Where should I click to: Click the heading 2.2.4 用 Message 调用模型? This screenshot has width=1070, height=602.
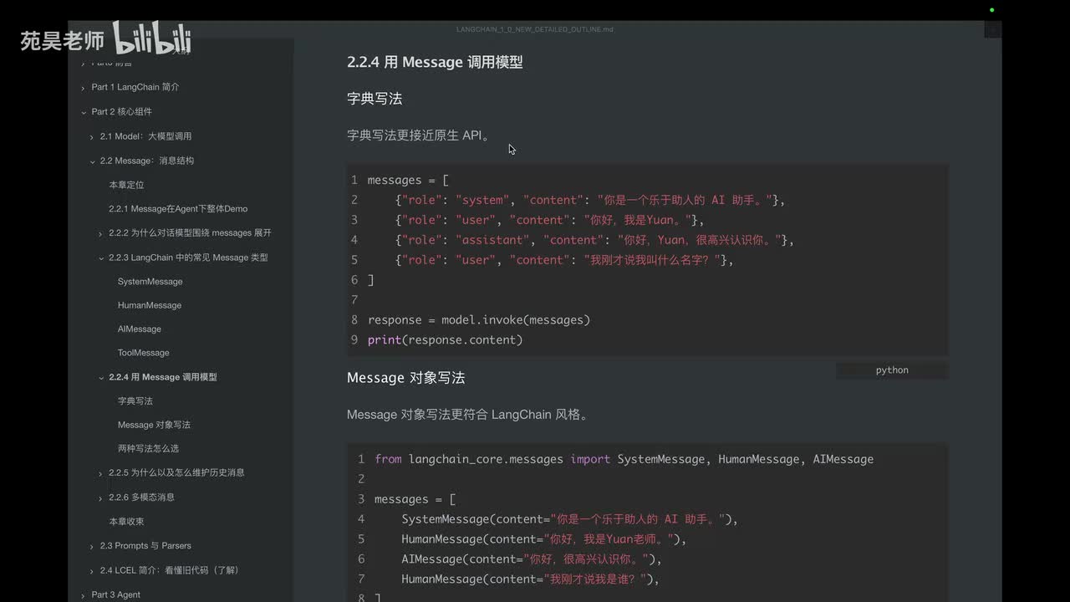coord(435,62)
